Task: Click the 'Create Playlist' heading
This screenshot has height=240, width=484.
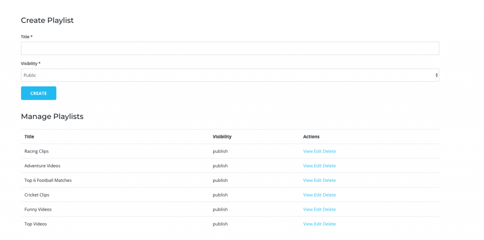Action: click(x=47, y=20)
